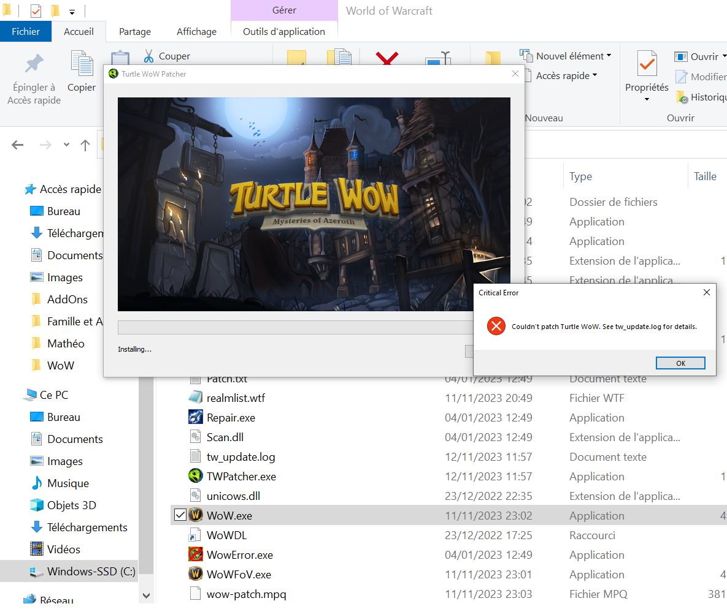The width and height of the screenshot is (727, 609).
Task: Switch to the Accueil ribbon tab
Action: [79, 31]
